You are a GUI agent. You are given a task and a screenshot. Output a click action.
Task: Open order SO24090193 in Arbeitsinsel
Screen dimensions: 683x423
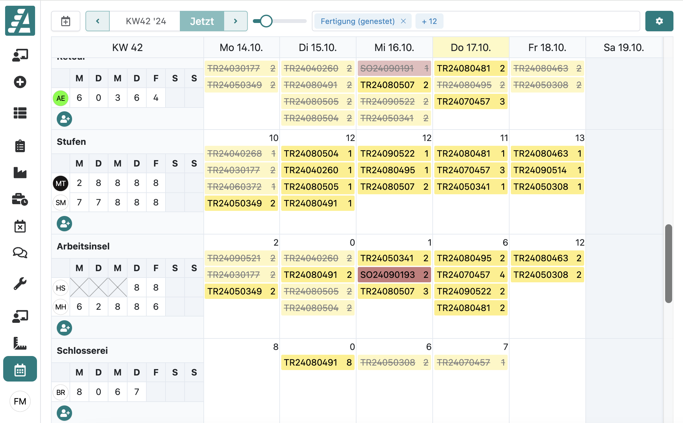tap(394, 275)
